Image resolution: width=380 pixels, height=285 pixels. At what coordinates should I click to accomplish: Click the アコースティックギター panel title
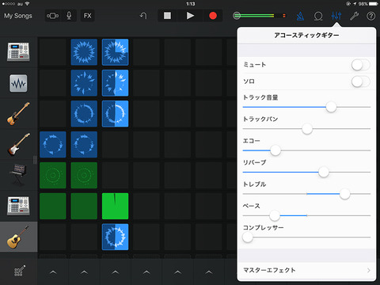pyautogui.click(x=306, y=35)
